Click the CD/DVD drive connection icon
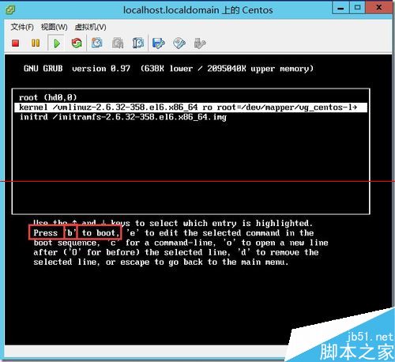 click(179, 43)
